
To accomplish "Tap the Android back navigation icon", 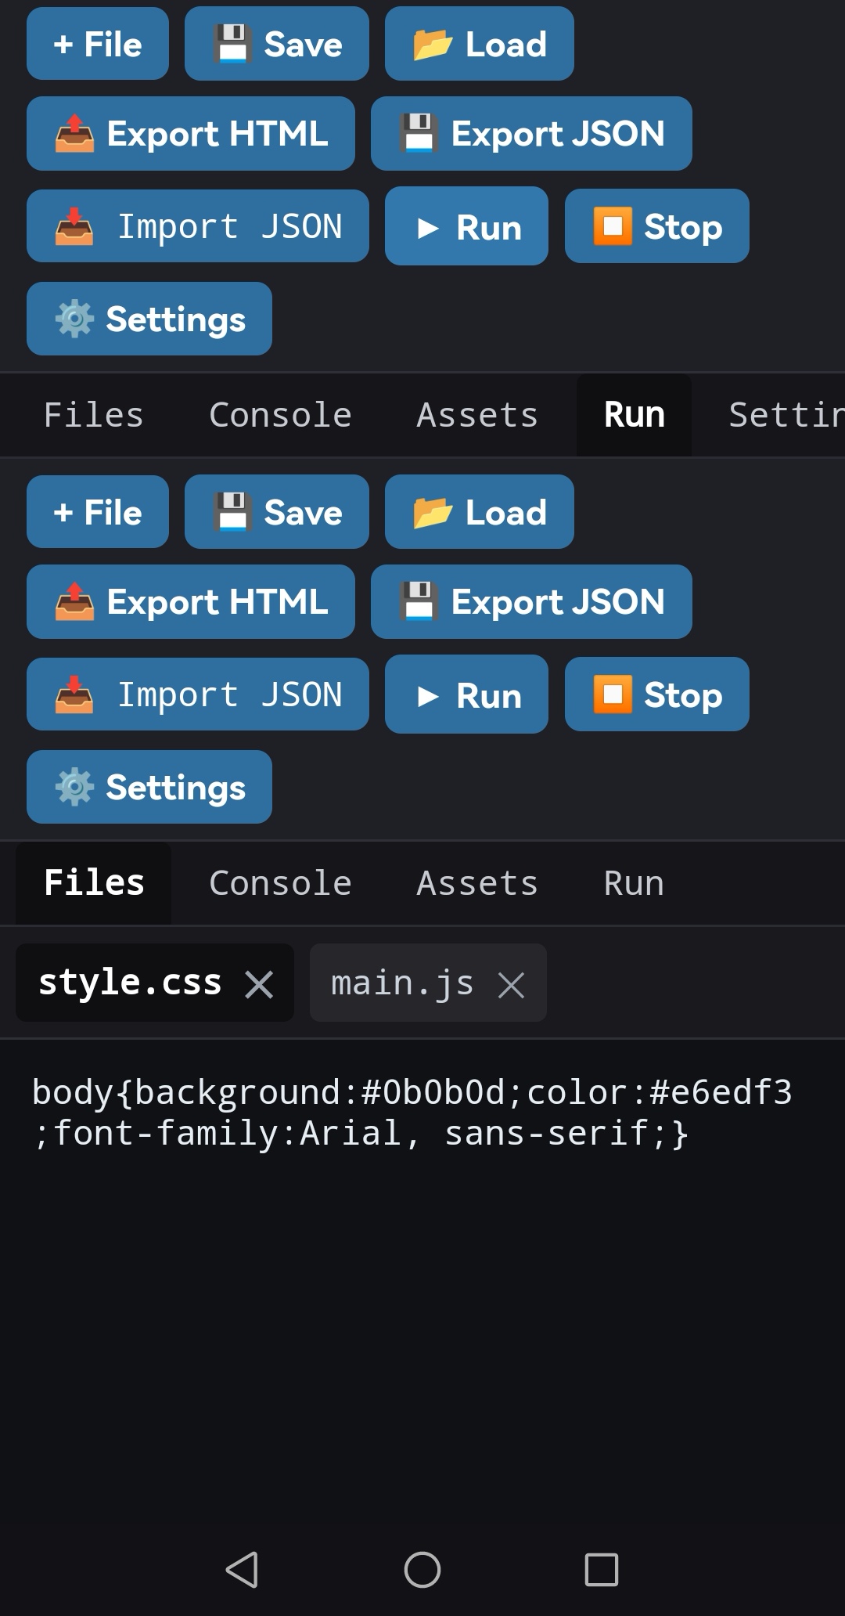I will coord(242,1569).
